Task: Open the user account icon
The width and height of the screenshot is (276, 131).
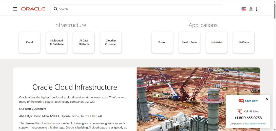Action: [251, 9]
